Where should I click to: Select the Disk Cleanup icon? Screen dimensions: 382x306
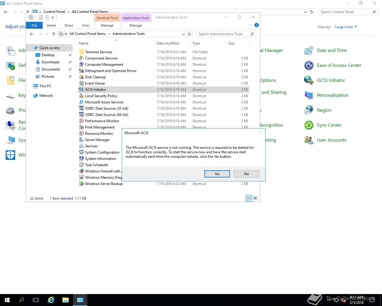click(81, 77)
